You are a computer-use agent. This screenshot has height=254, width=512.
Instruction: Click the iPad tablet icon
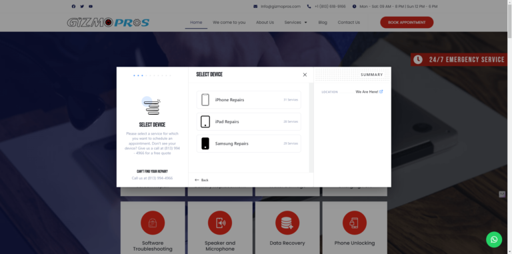(205, 121)
